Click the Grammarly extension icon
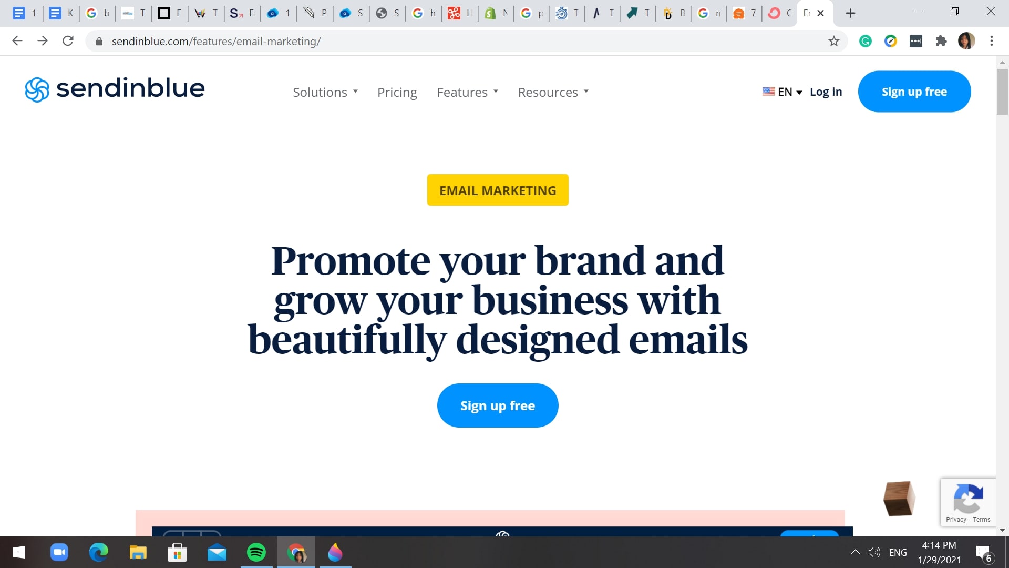Screen dimensions: 1009x568 click(866, 41)
